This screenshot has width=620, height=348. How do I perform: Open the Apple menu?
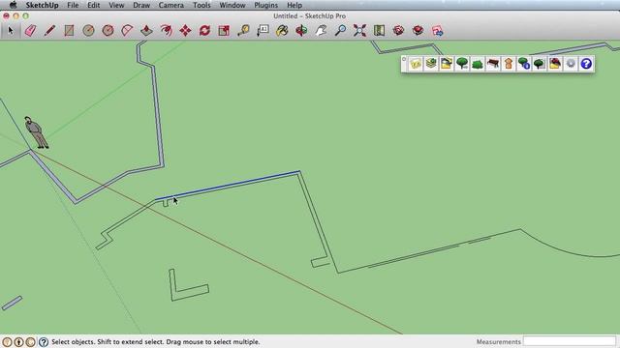click(13, 5)
